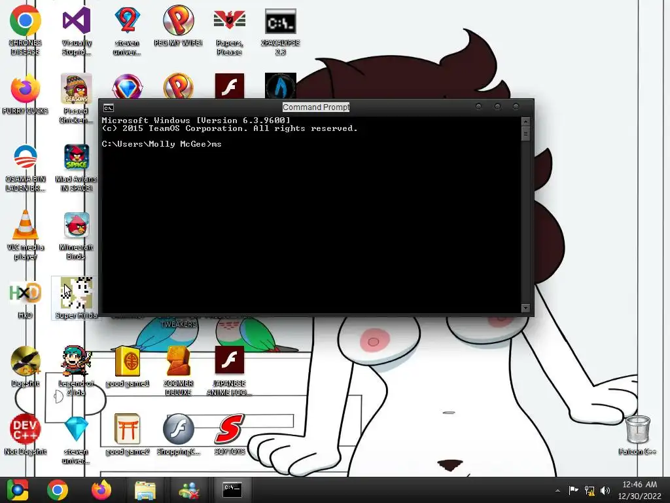Show hidden system tray icons

click(x=557, y=491)
